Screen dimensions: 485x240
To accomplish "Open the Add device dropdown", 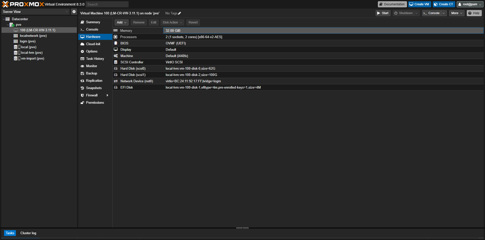I will (122, 22).
